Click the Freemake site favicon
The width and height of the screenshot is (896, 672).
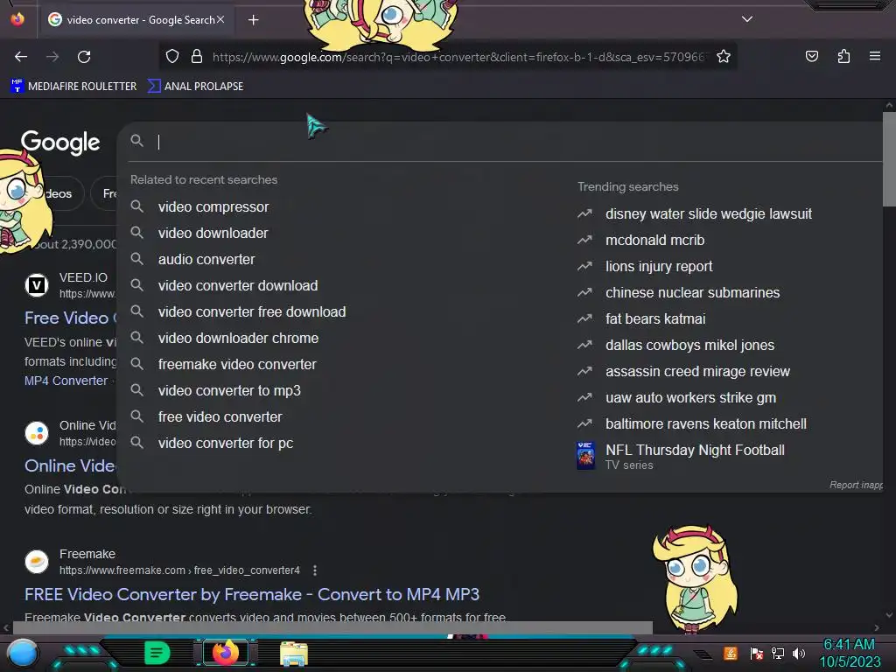point(37,561)
